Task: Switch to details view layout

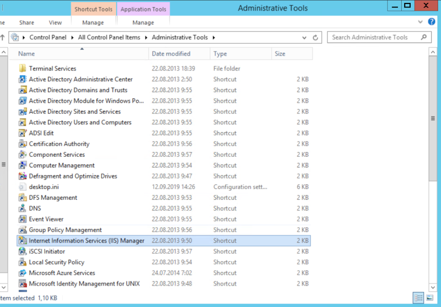Action: coord(418,297)
